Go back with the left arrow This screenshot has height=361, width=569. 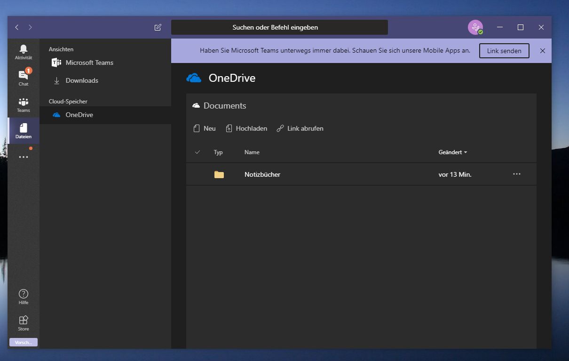pos(17,27)
